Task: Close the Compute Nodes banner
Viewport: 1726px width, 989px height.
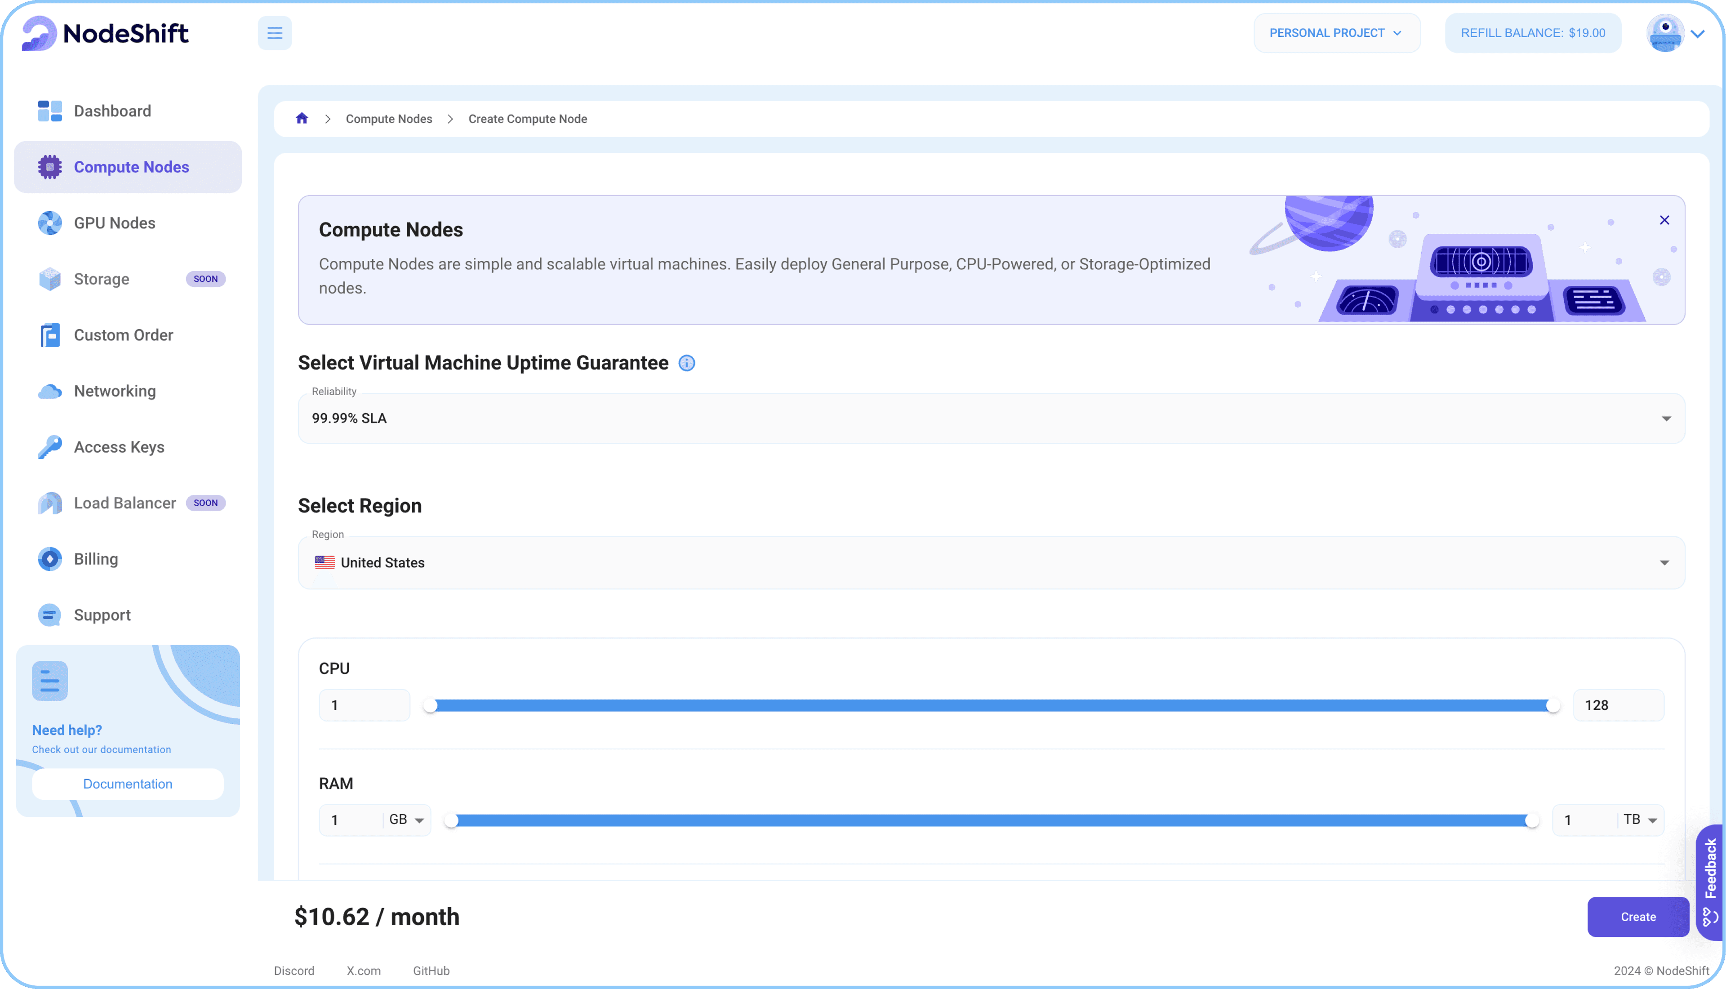Action: click(x=1664, y=220)
